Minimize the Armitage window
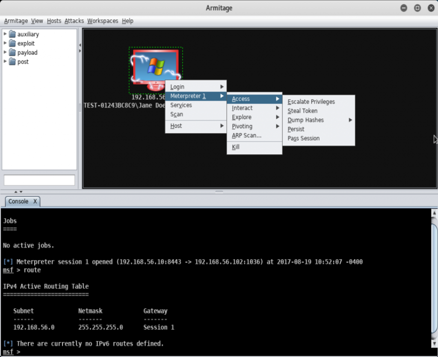Screen dimensions: 438x357 click(404, 8)
